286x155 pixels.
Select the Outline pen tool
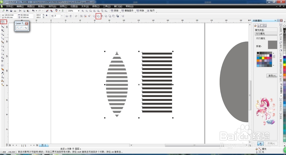tap(2, 77)
